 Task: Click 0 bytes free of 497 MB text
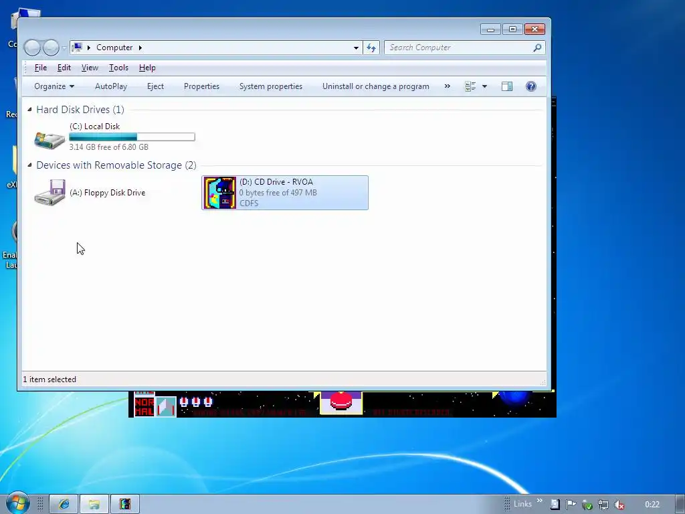coord(278,193)
